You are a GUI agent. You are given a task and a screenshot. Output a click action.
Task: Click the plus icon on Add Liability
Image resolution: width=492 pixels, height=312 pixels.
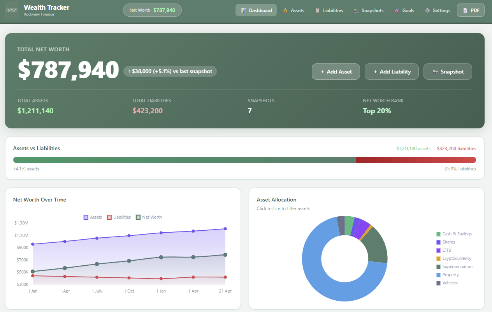tap(376, 72)
